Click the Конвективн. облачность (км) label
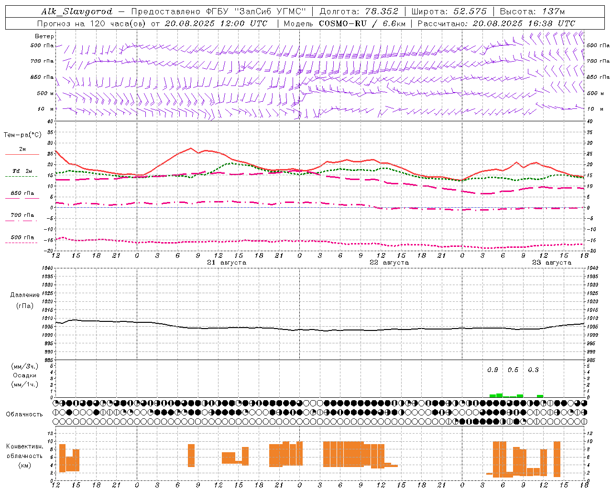This screenshot has height=489, width=612. click(24, 456)
